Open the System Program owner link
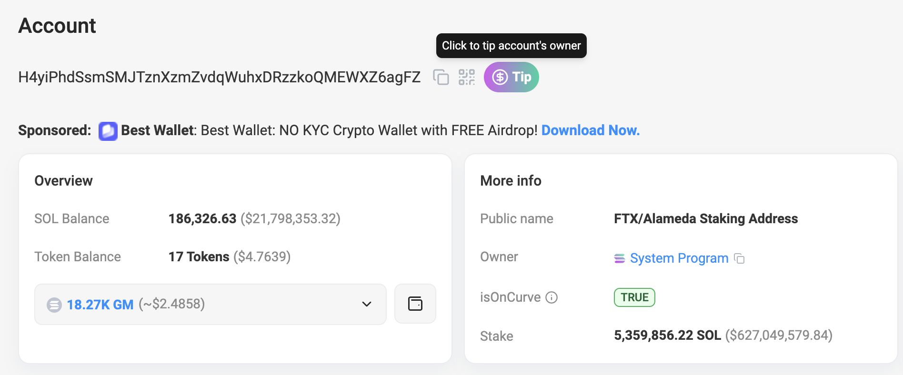The width and height of the screenshot is (903, 375). 679,258
